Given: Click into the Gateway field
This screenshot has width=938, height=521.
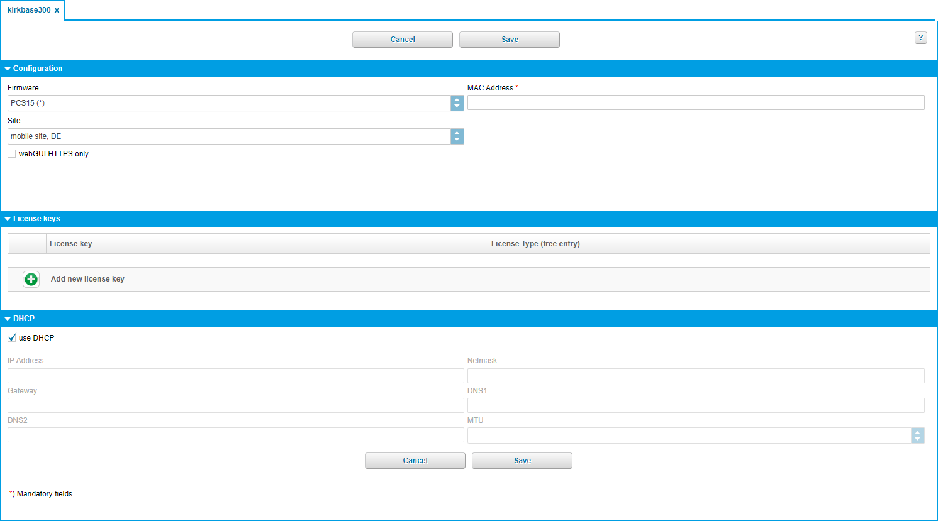Looking at the screenshot, I should pyautogui.click(x=236, y=405).
